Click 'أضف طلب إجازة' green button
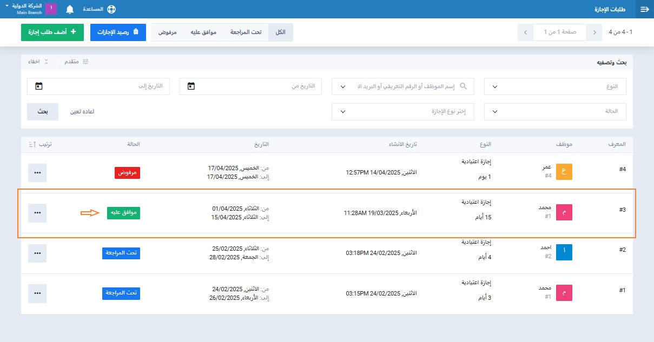Viewport: 654px width, 342px height. (x=52, y=32)
